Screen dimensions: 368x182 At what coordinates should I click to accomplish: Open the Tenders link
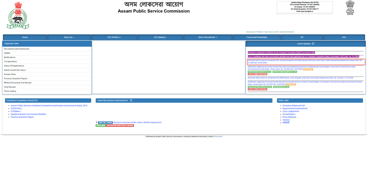(286, 120)
